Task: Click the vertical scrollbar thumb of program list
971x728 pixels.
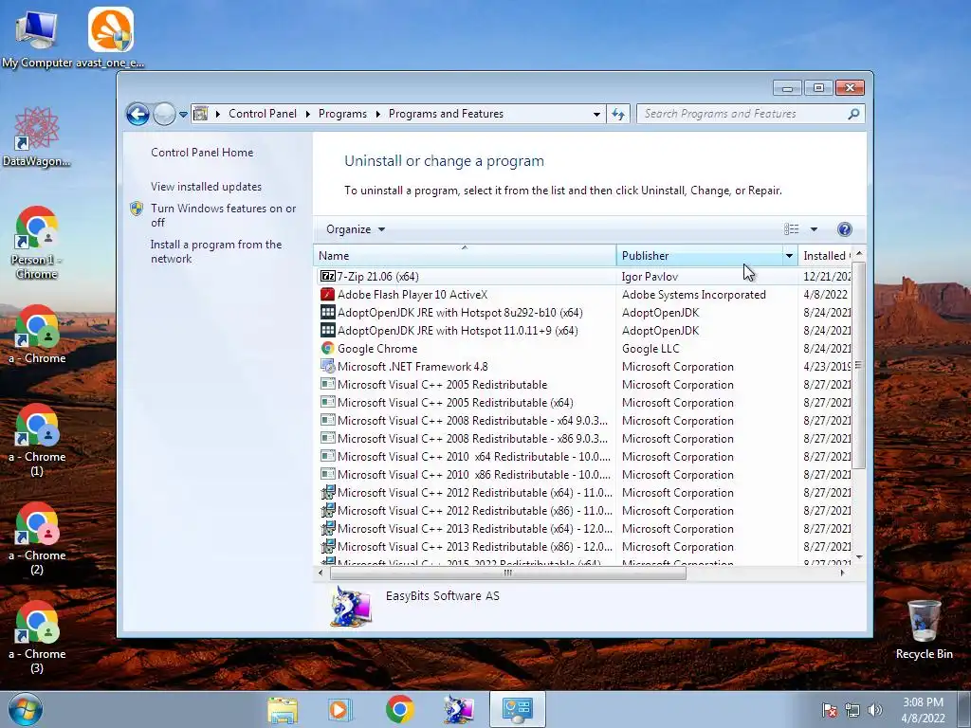Action: coord(858,365)
